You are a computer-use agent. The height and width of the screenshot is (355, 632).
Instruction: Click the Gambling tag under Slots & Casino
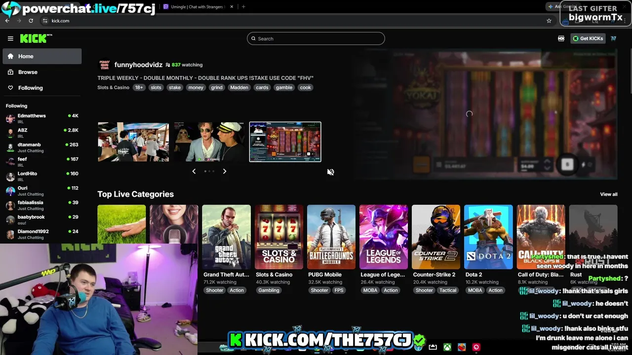click(x=269, y=290)
